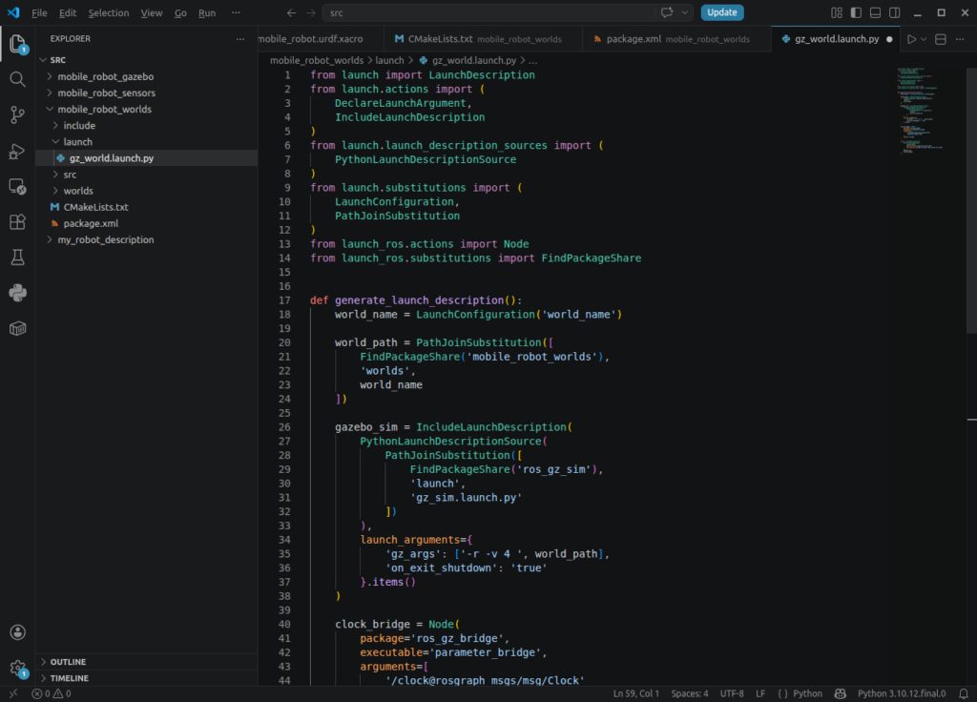Open the Python sidebar icon
Screen dimensions: 977x702
[x=17, y=293]
